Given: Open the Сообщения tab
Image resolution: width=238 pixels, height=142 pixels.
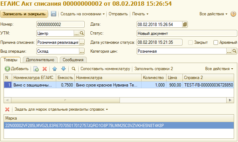Looking at the screenshot, I should click(x=73, y=60).
